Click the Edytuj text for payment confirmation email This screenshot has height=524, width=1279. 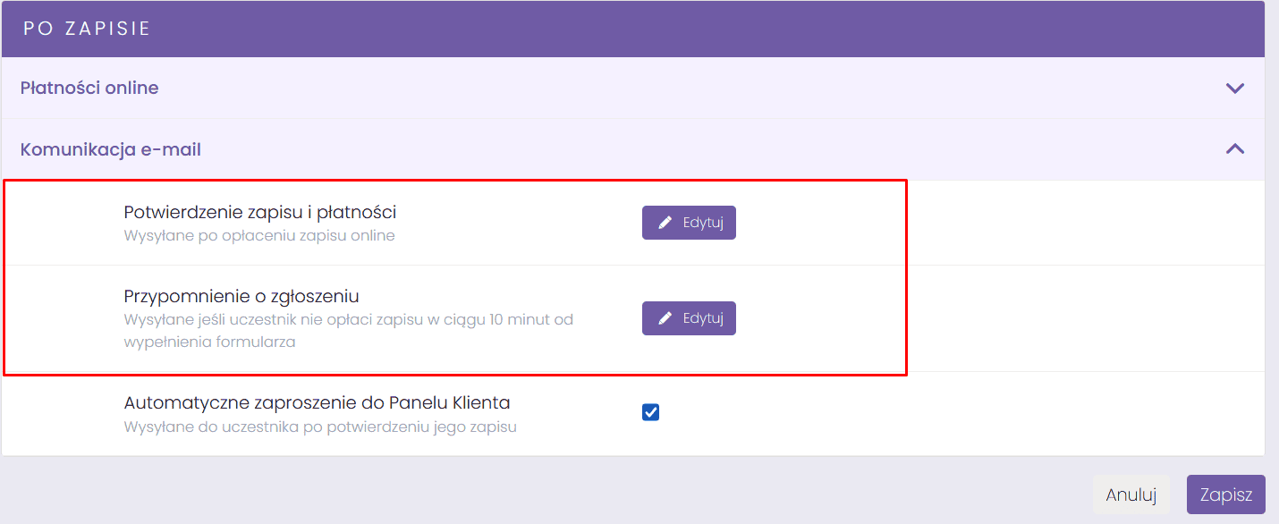point(703,223)
